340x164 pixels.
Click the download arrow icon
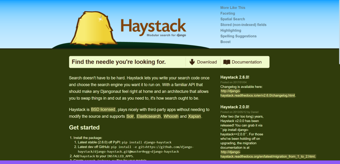(x=192, y=62)
